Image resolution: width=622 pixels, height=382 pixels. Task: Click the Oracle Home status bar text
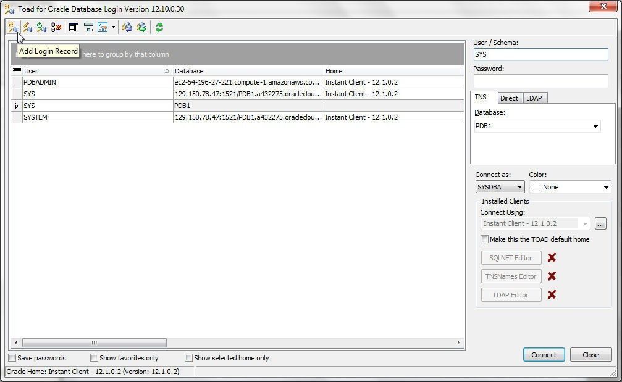coord(93,372)
